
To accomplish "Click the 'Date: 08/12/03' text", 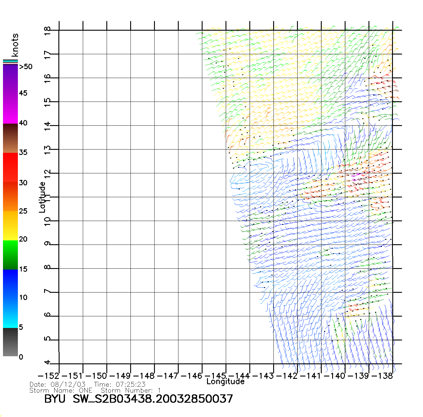I will [57, 385].
